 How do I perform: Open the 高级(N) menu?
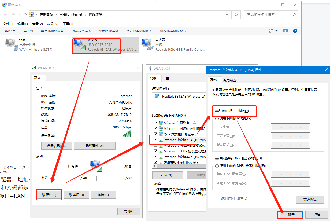(x=52, y=24)
